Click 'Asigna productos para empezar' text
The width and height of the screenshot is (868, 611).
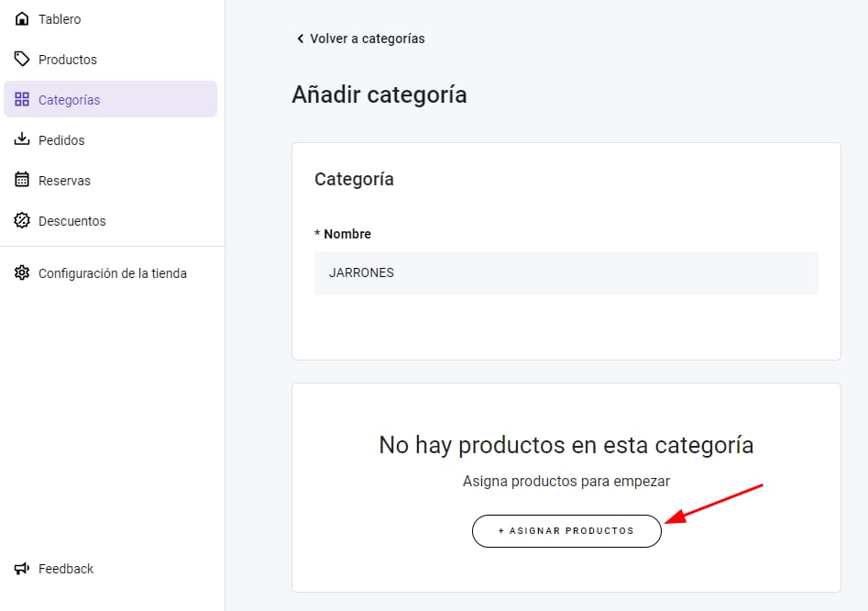pos(566,481)
